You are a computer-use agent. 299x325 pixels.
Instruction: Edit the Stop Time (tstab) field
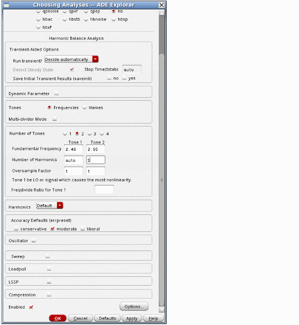click(132, 70)
